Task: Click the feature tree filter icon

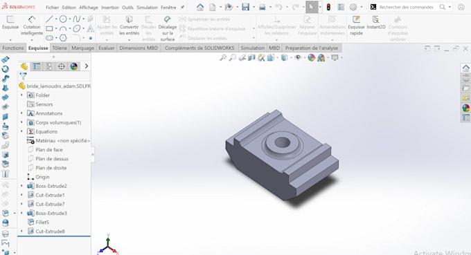Action: tap(23, 76)
